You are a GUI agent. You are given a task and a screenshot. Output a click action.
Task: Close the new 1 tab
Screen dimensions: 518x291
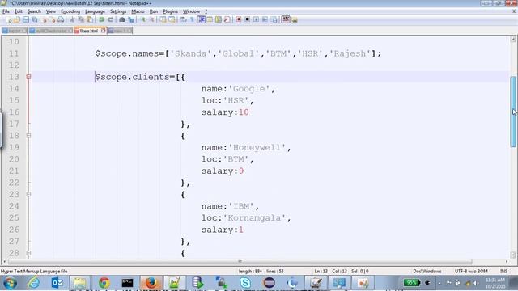129,31
